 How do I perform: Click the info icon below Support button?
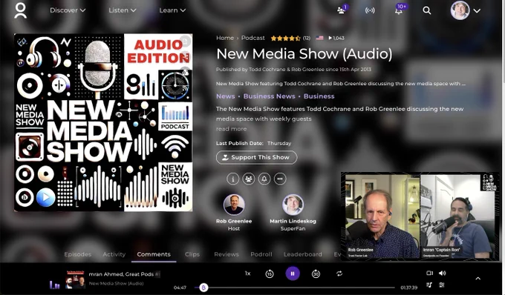pos(232,179)
